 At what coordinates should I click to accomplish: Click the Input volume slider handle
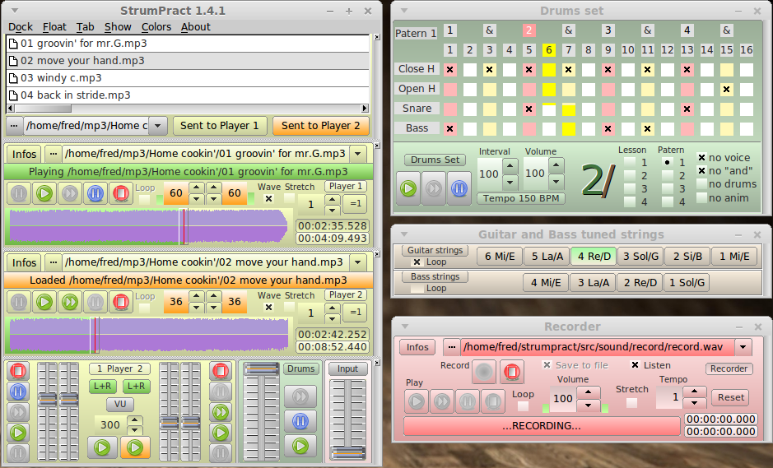(x=348, y=452)
